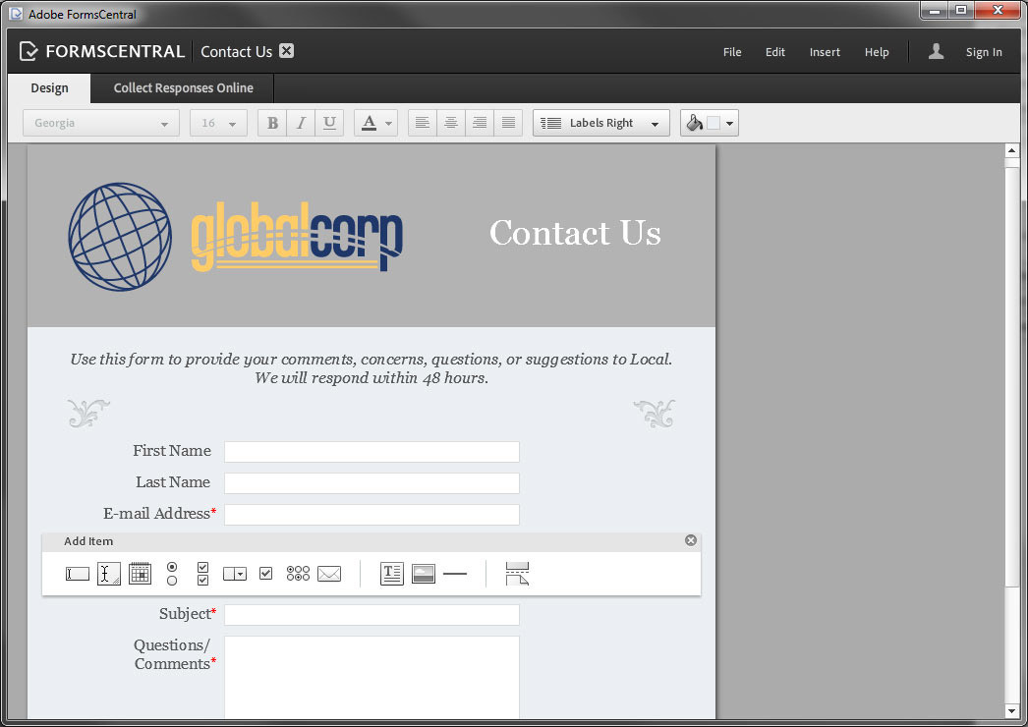The height and width of the screenshot is (727, 1028).
Task: Align text right
Action: coord(480,123)
